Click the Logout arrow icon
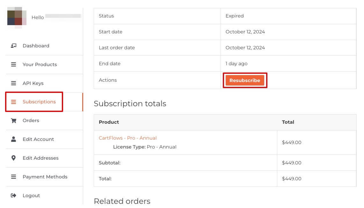Viewport: 364px width, 208px height. (13, 196)
